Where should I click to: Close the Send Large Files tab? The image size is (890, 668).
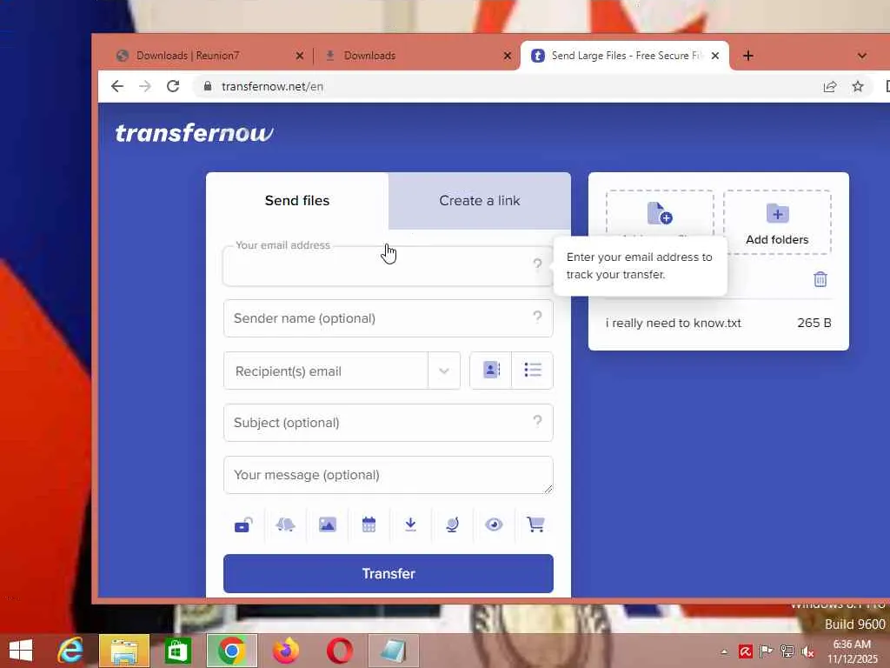pos(715,56)
